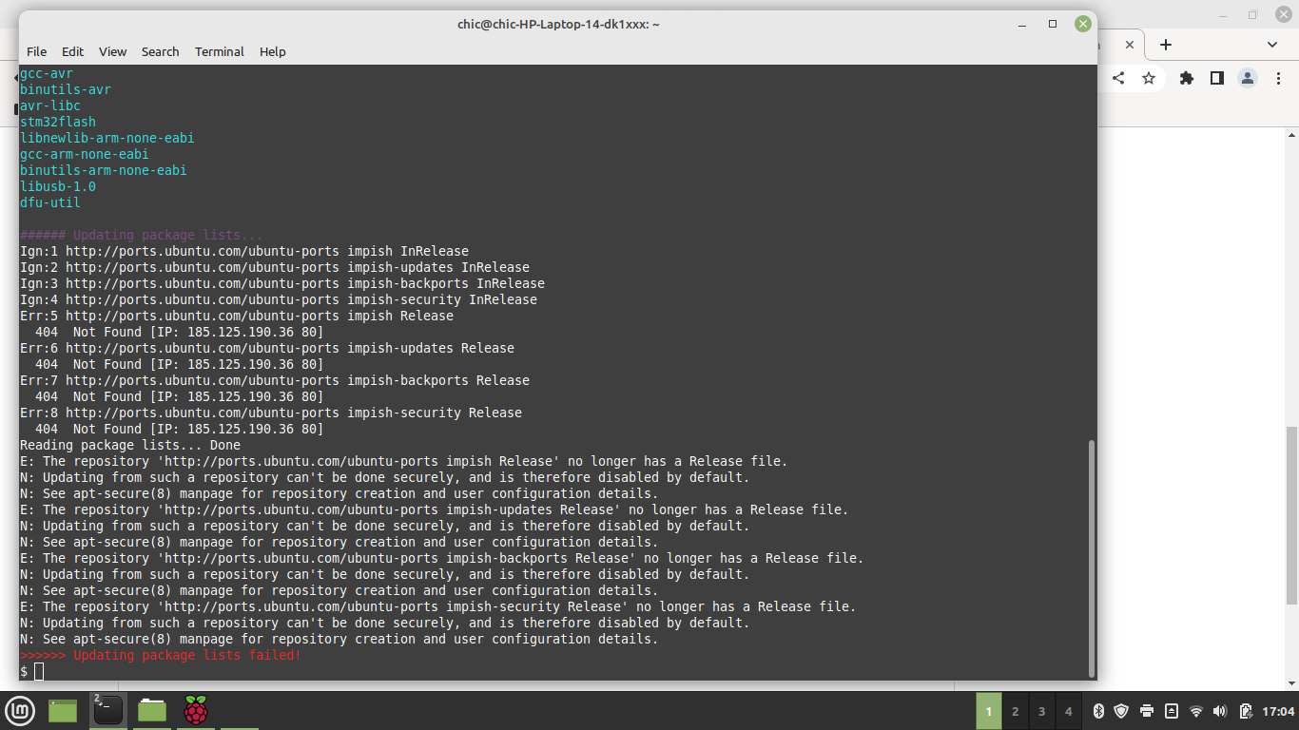The width and height of the screenshot is (1299, 730).
Task: Focus the terminal window from the taskbar
Action: pyautogui.click(x=107, y=711)
